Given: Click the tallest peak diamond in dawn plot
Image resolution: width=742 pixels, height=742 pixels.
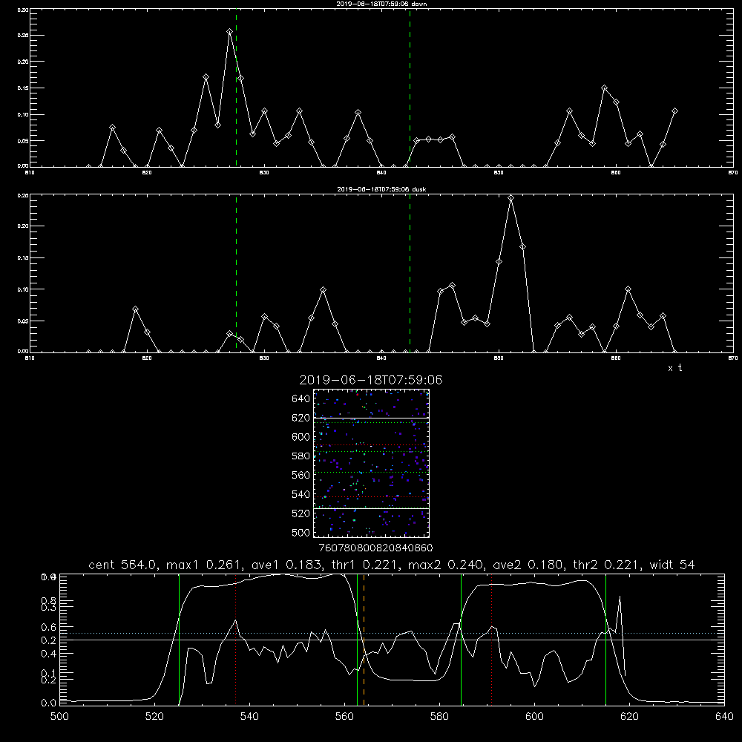Looking at the screenshot, I should coord(229,32).
